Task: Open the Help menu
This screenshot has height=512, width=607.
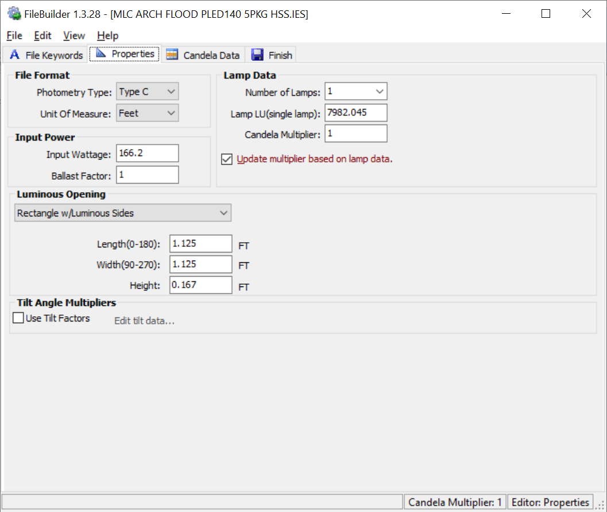Action: point(107,36)
